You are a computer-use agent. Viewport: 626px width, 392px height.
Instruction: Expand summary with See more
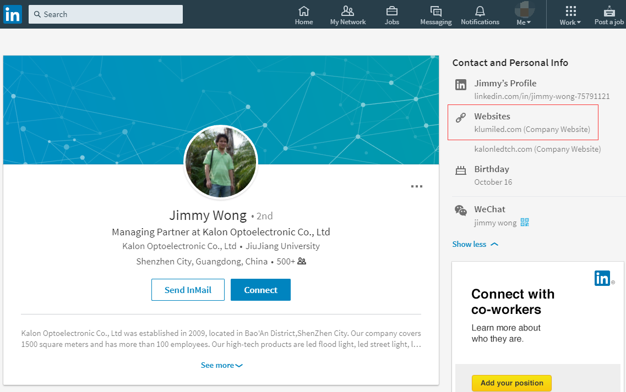tap(221, 365)
